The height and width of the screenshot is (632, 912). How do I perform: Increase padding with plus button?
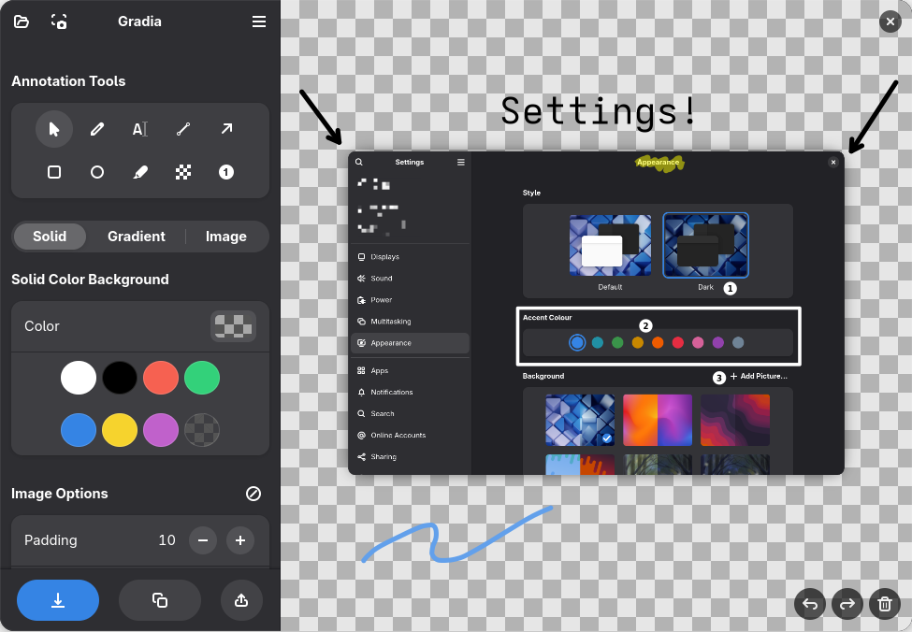[x=240, y=540]
